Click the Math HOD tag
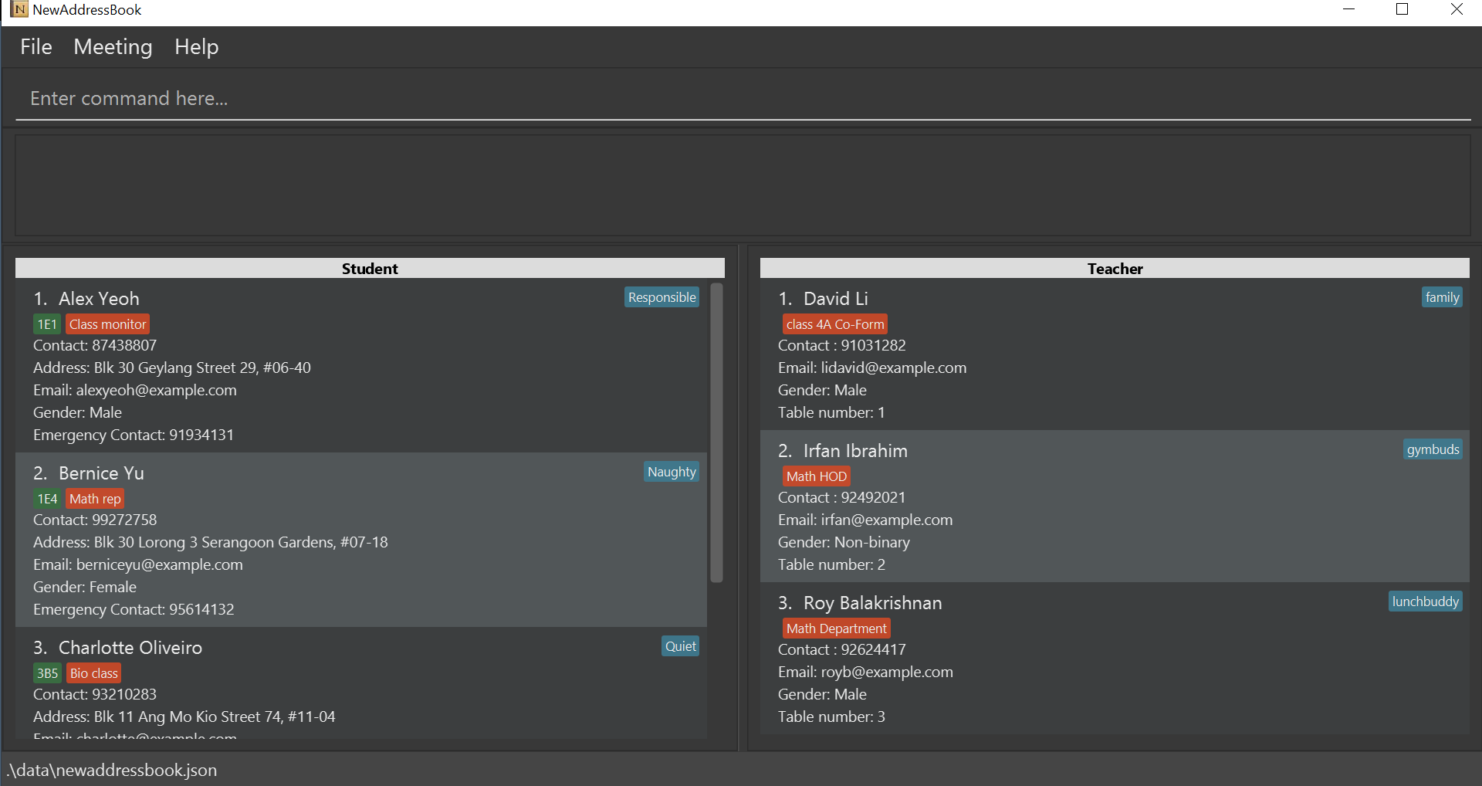 (x=817, y=476)
